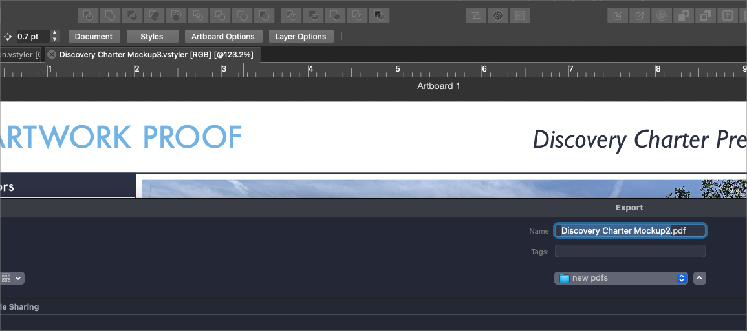Collapse the export dialog with chevron button
The image size is (747, 331).
699,278
